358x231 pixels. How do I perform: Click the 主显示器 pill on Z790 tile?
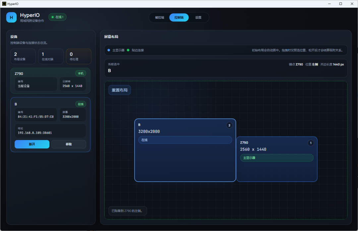pyautogui.click(x=276, y=158)
